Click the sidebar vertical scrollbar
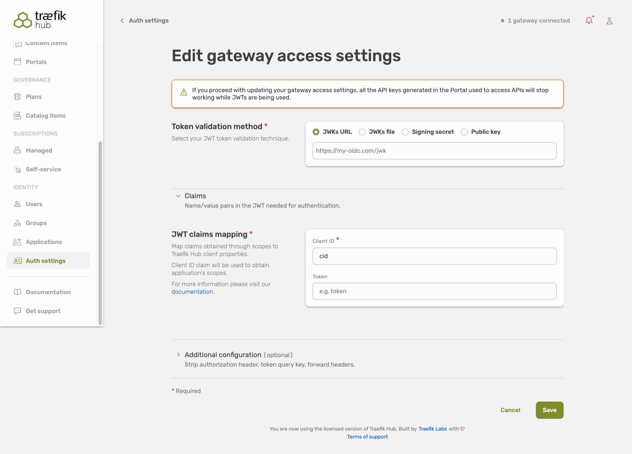The height and width of the screenshot is (454, 632). coord(100,233)
